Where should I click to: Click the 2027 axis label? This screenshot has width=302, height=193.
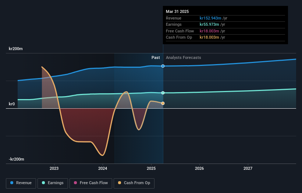(248, 169)
